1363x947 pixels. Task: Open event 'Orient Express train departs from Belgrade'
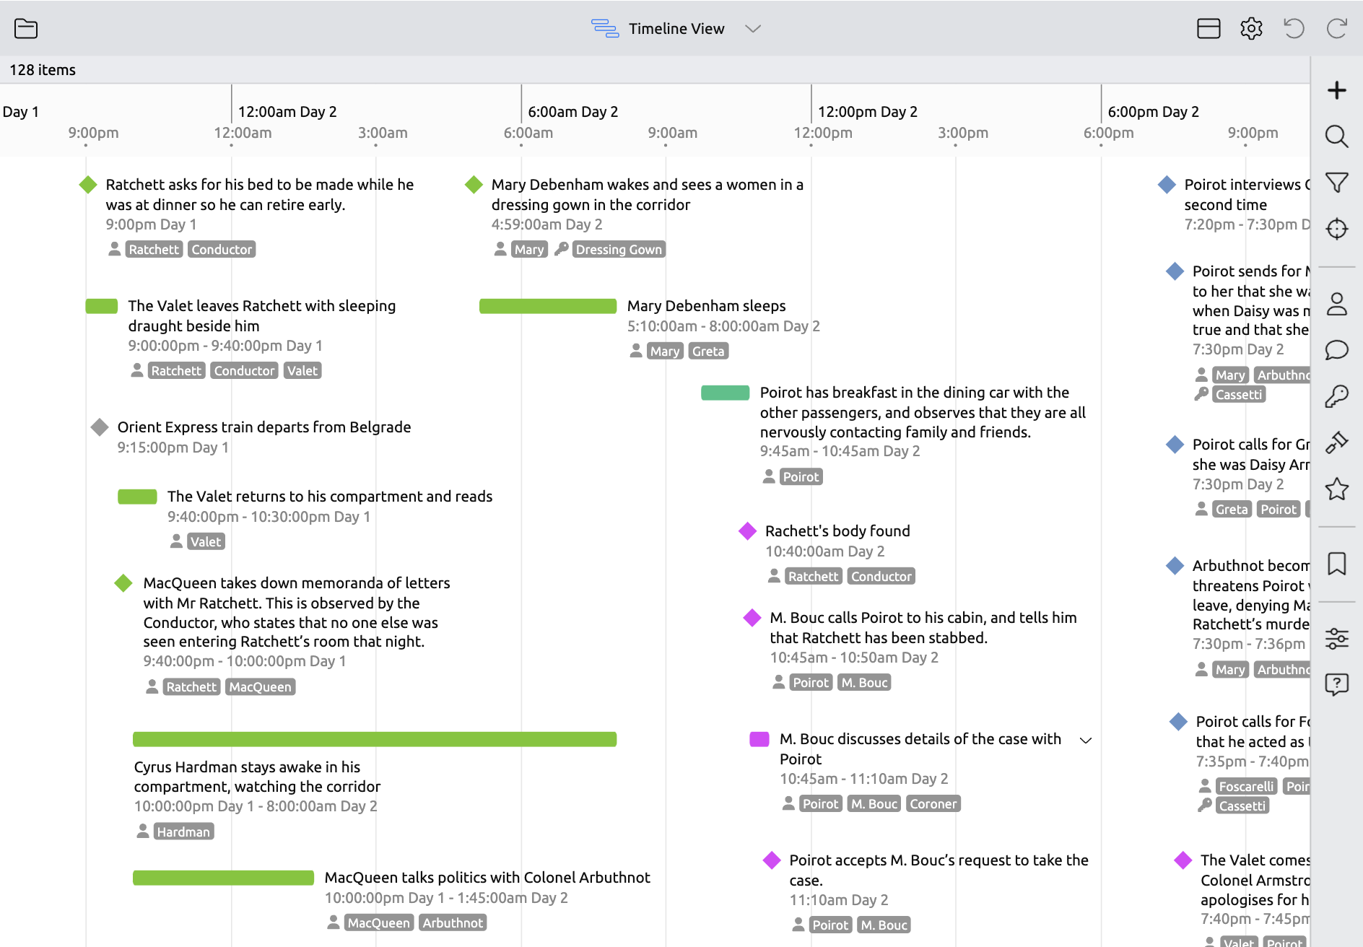(x=264, y=427)
